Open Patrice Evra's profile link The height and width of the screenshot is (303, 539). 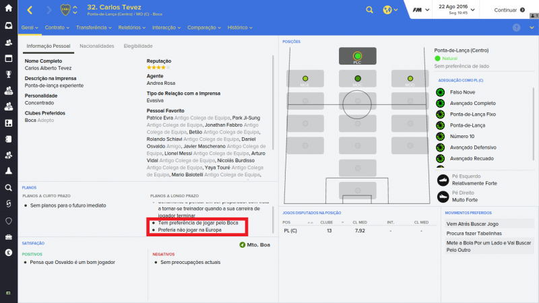[x=160, y=117]
